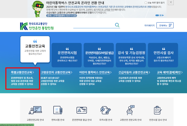Screen dimensions: 187x126
Task: Click the 어린이통학버스 안전교육 온라인 전환 안내 headline
Action: click(75, 3)
